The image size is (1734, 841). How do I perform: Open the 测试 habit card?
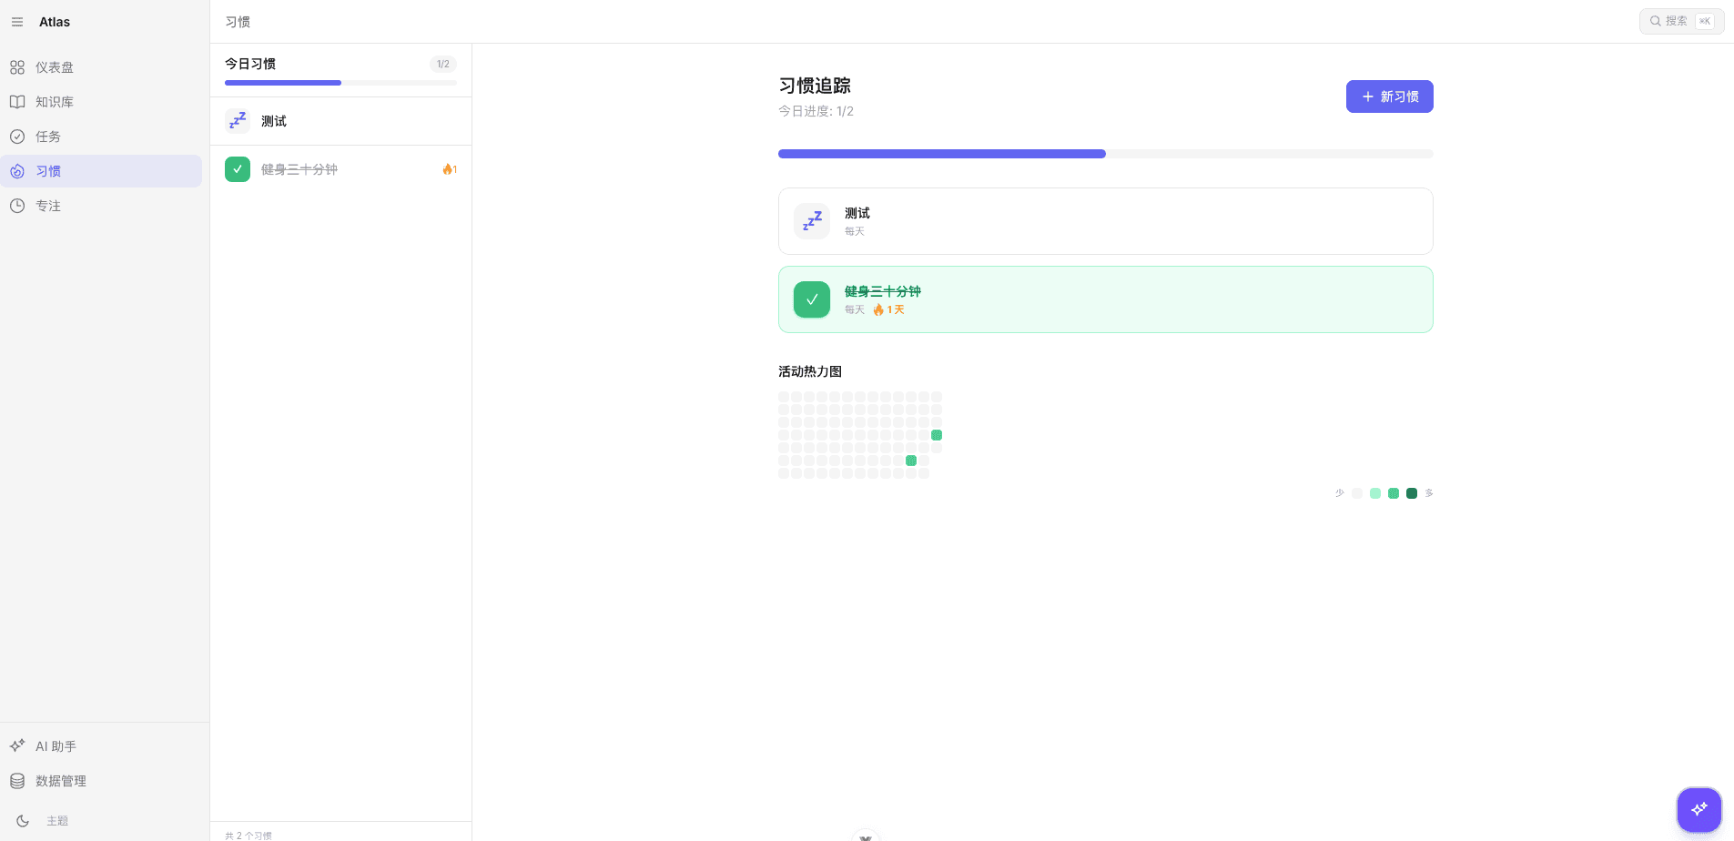point(1105,221)
